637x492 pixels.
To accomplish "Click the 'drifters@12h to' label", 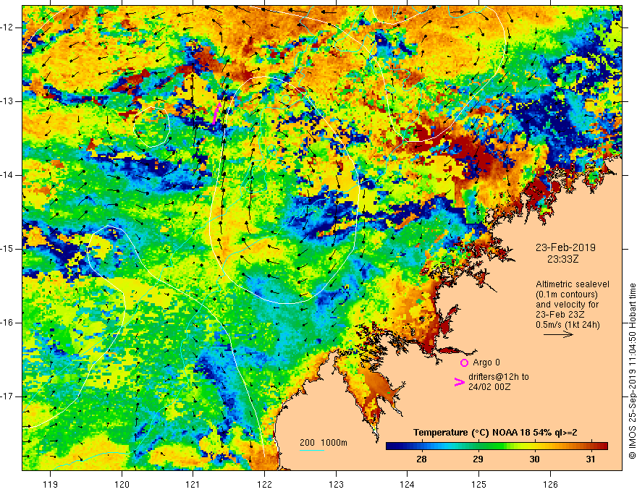I will point(499,377).
